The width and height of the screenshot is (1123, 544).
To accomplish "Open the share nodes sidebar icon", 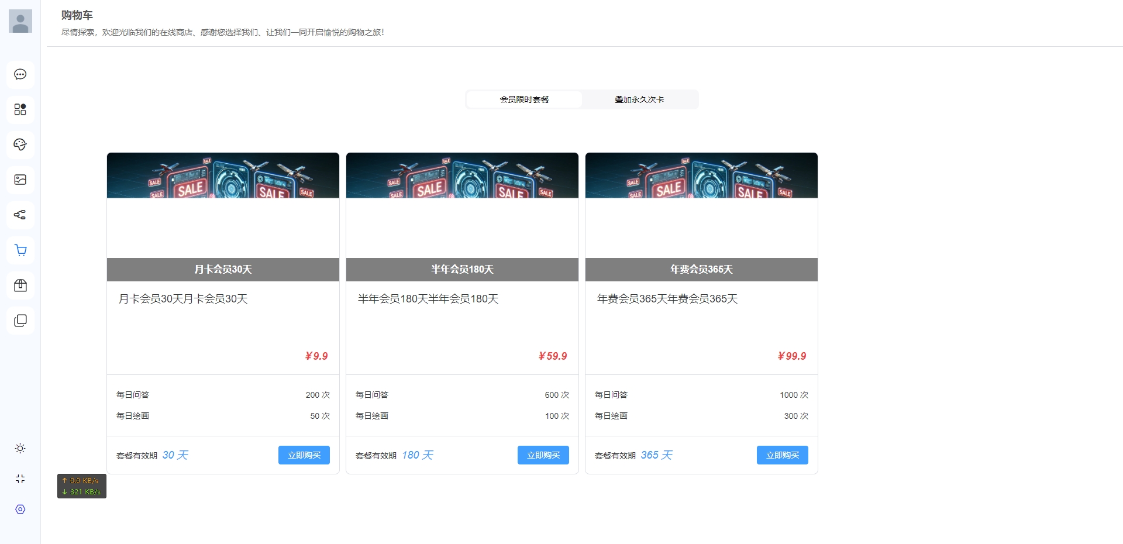I will pyautogui.click(x=20, y=215).
